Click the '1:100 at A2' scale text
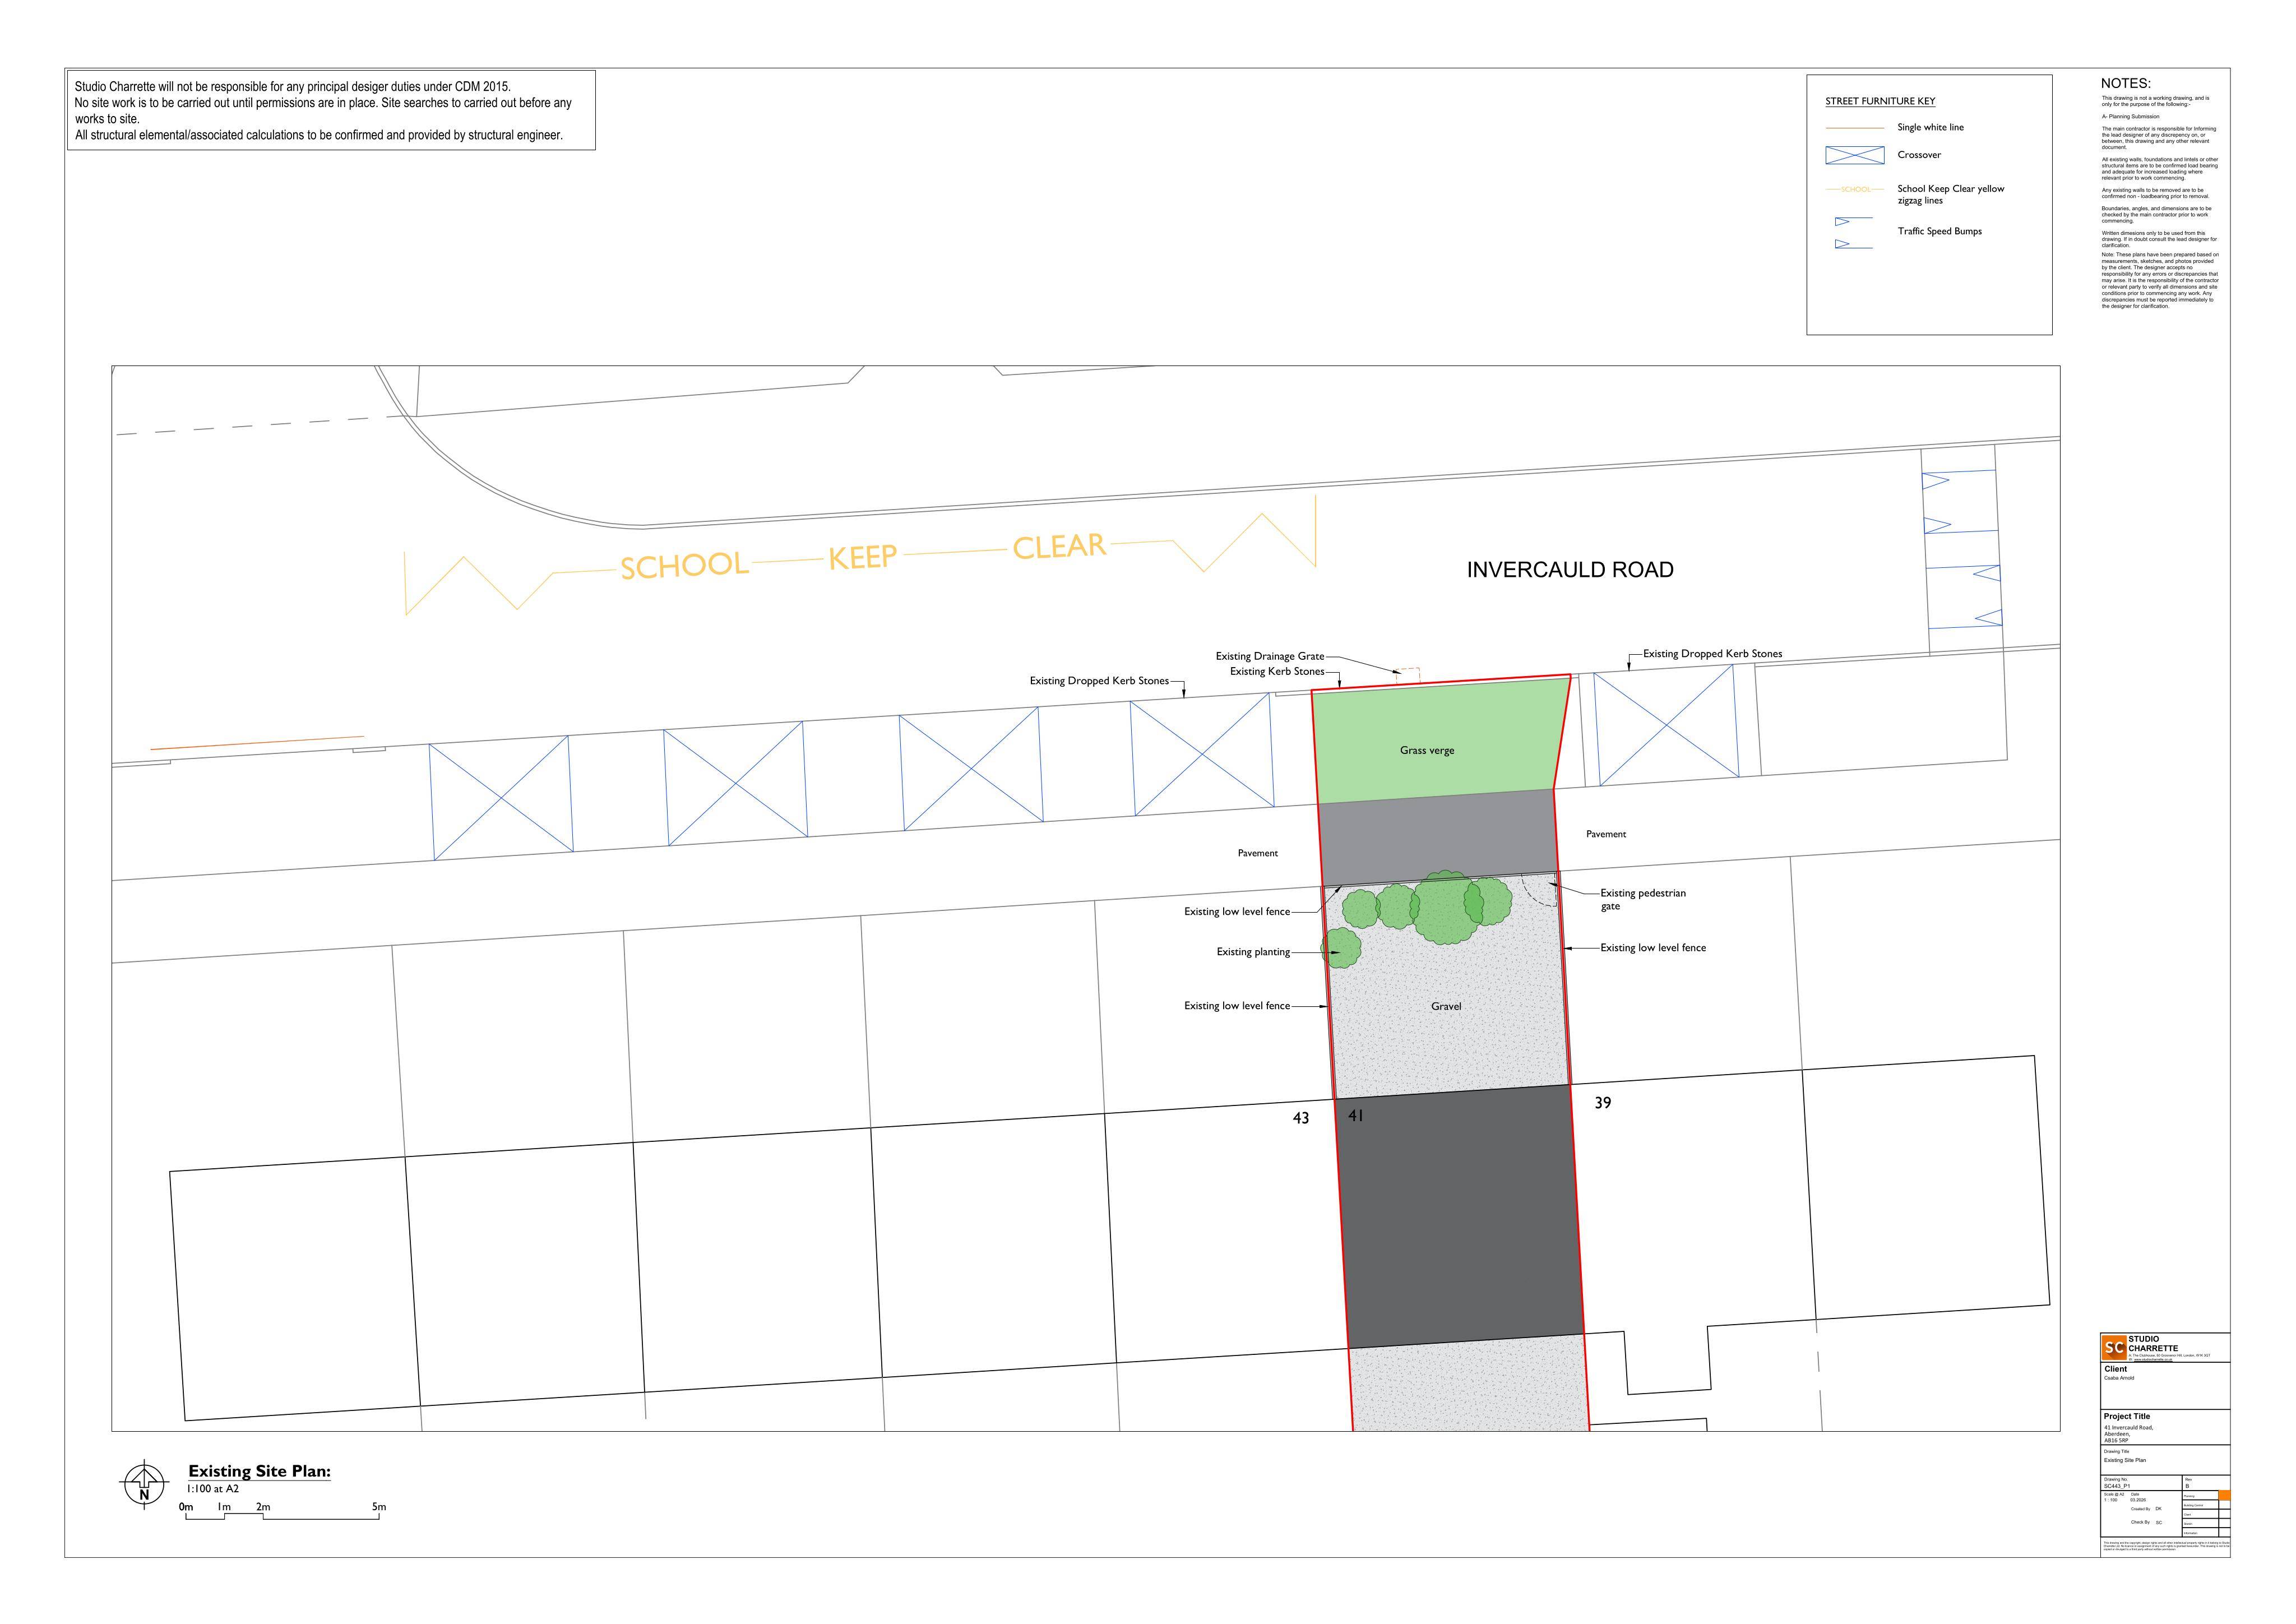This screenshot has height=1624, width=2296. click(x=213, y=1489)
